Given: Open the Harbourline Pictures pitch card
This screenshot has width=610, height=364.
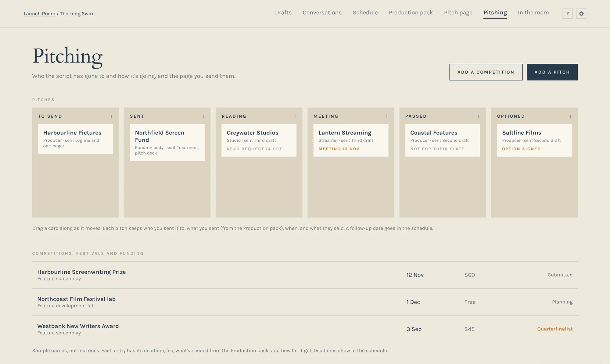Looking at the screenshot, I should click(75, 139).
